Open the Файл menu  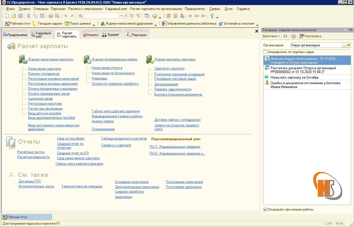pos(10,9)
